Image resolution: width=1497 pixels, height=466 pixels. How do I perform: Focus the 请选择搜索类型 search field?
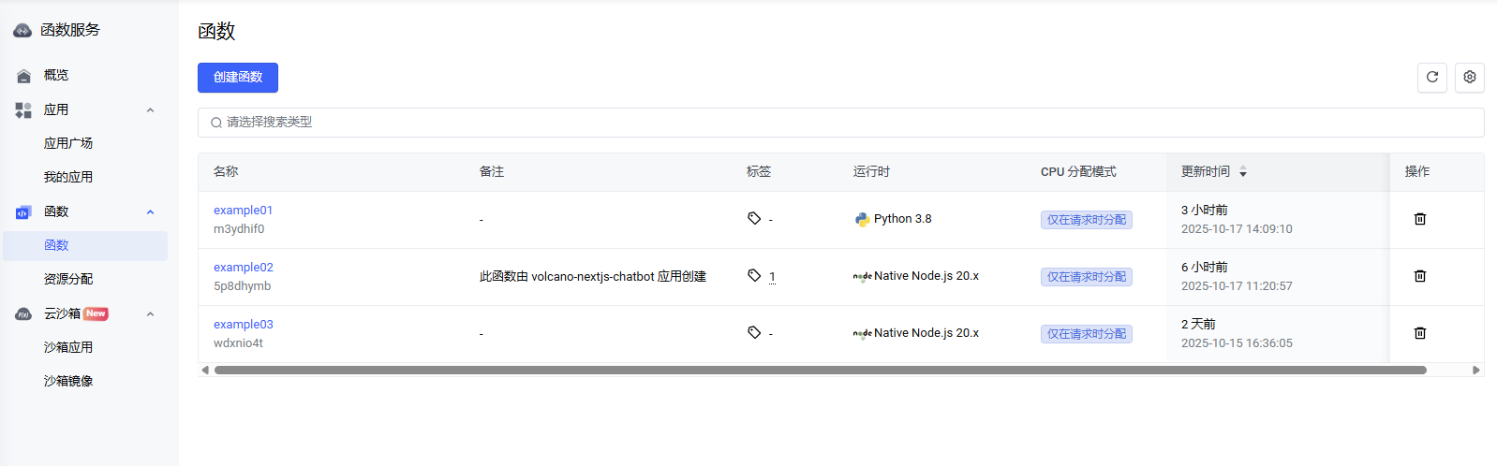coord(840,123)
